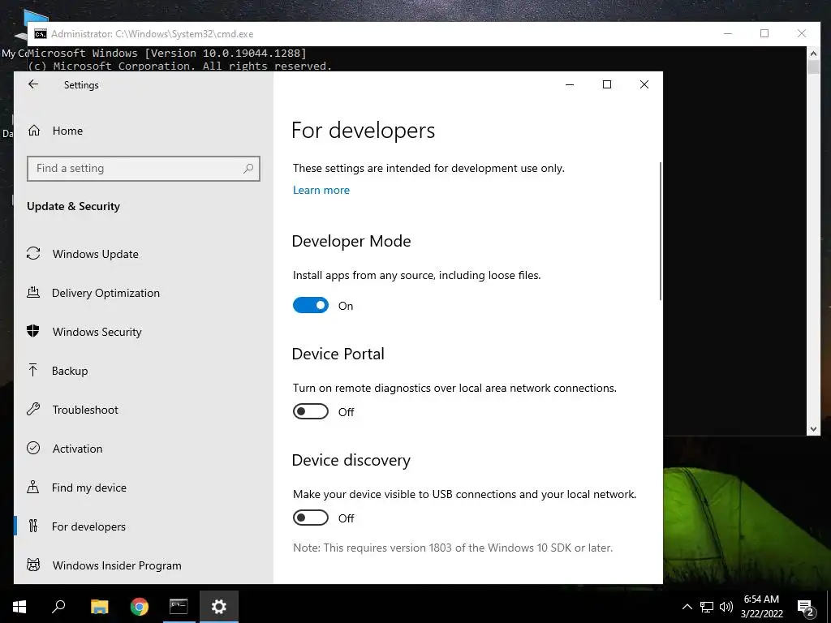
Task: Switch to the Command Prompt taskbar icon
Action: pyautogui.click(x=179, y=607)
